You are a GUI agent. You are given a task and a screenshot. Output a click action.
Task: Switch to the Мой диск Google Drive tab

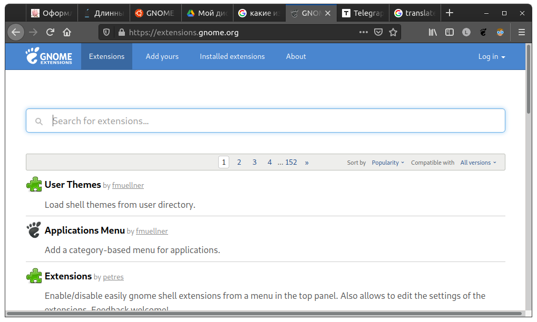pos(207,13)
